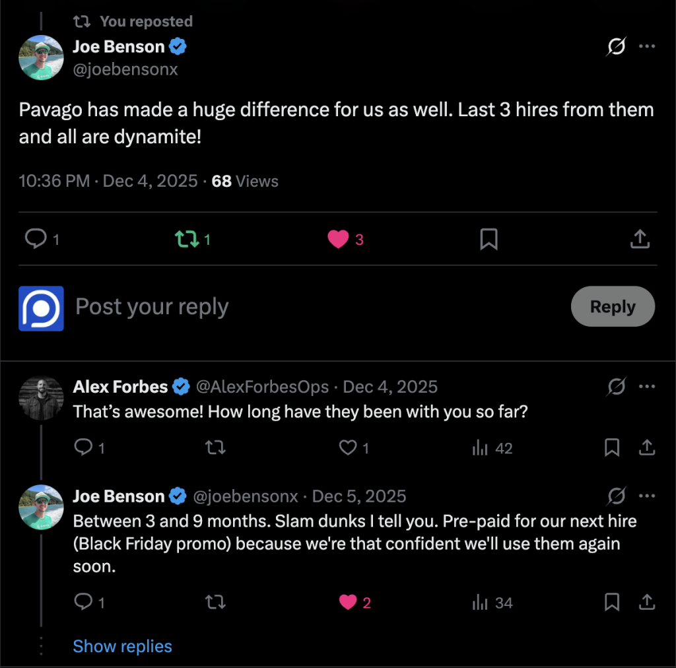
Task: Unlike the main post with 3 likes
Action: tap(338, 239)
